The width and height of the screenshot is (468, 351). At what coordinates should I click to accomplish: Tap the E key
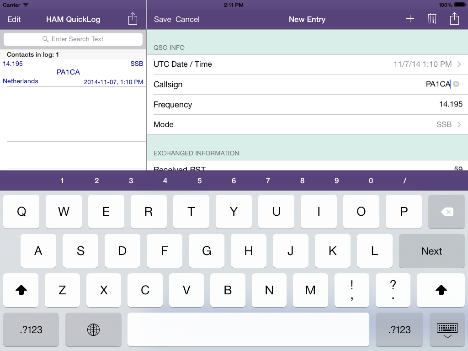pos(106,212)
